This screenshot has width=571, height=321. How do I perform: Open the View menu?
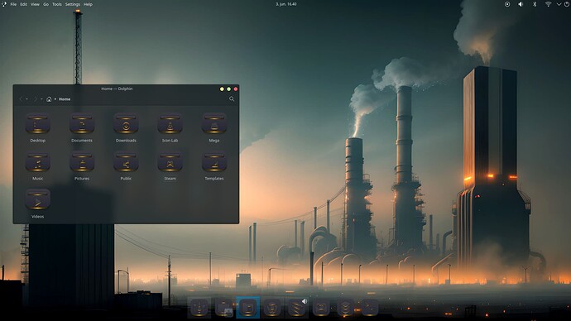[x=35, y=4]
